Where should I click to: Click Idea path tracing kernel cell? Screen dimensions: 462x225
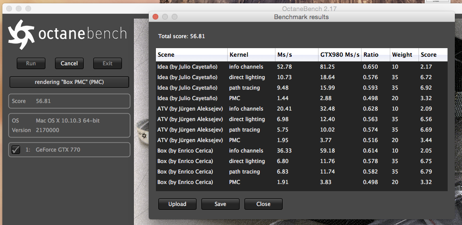point(244,88)
